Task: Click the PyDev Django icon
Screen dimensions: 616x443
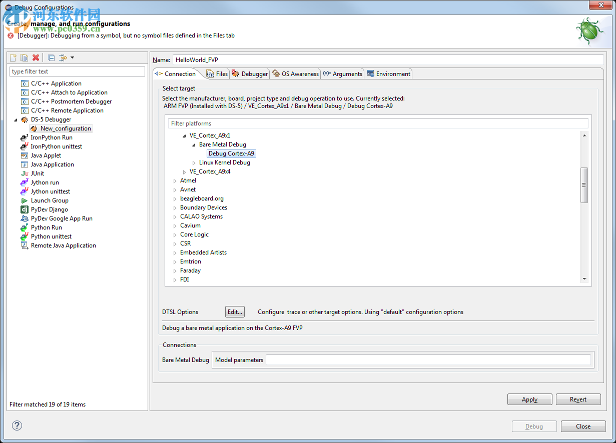Action: click(x=25, y=209)
